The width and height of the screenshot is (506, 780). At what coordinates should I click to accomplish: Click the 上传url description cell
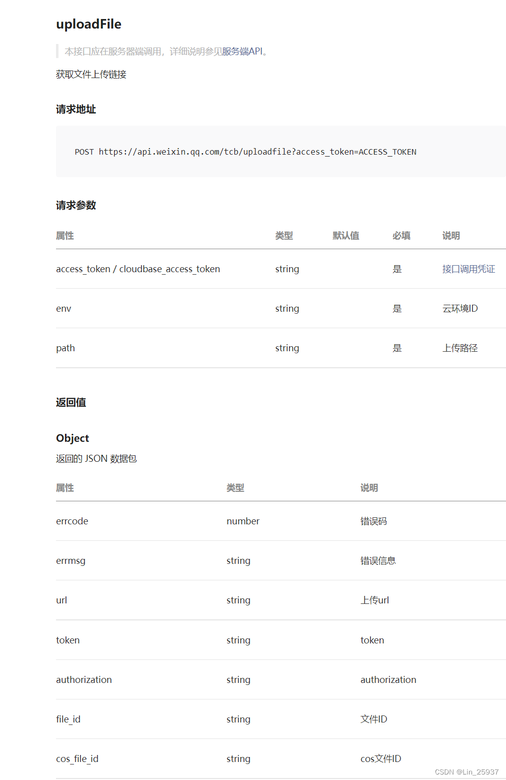374,600
